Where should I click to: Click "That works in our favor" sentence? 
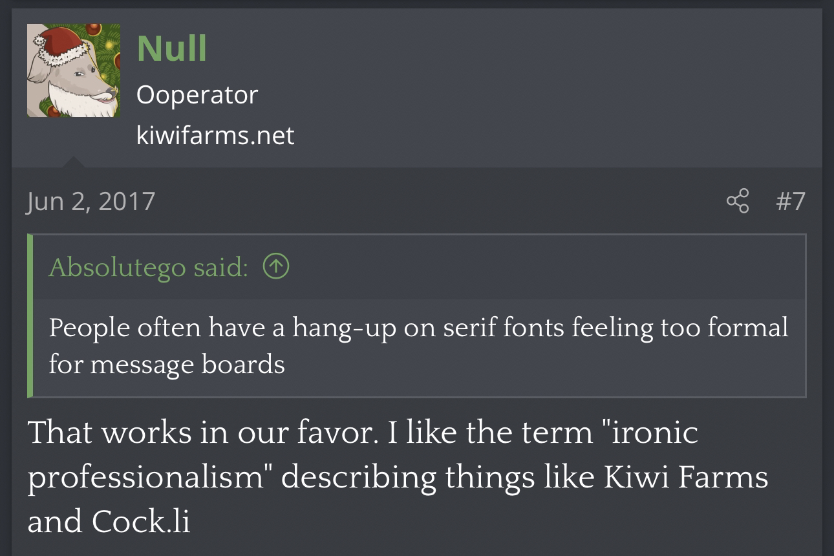tap(202, 433)
